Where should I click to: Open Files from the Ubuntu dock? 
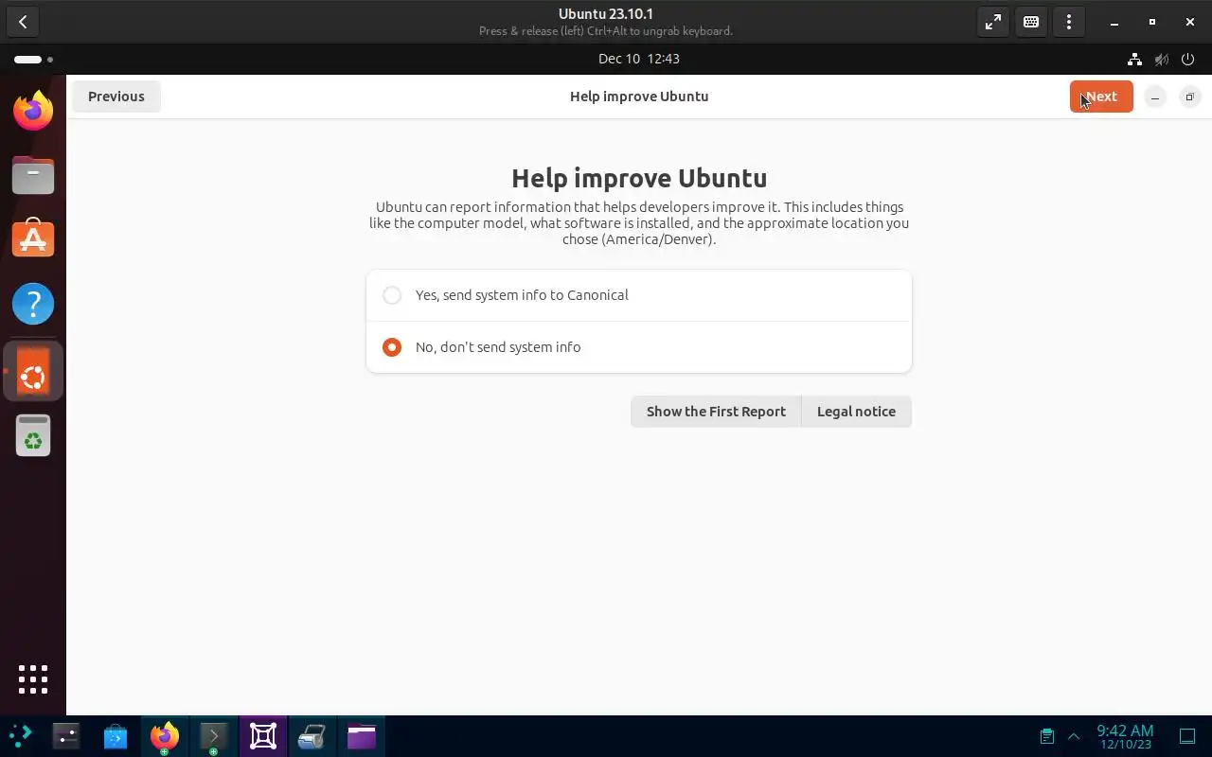pyautogui.click(x=33, y=175)
